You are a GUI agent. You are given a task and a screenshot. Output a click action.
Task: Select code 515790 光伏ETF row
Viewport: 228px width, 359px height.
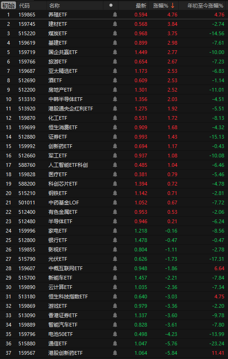(x=114, y=259)
